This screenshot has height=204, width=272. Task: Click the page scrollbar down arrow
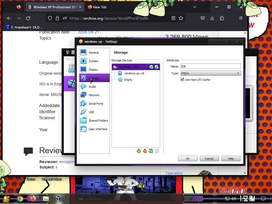point(245,173)
